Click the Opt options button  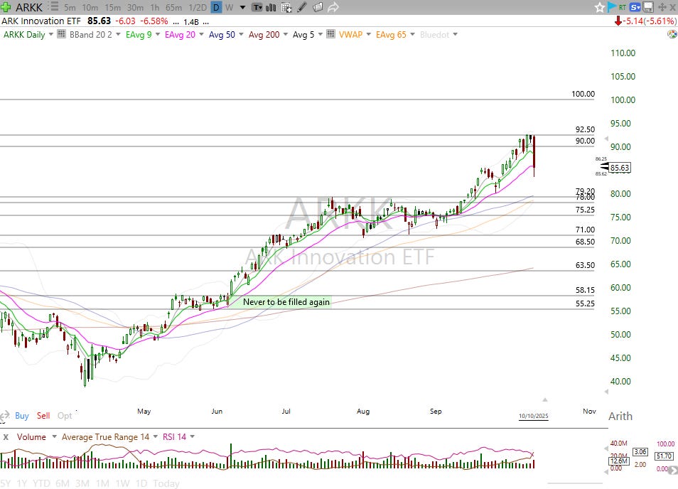(65, 416)
